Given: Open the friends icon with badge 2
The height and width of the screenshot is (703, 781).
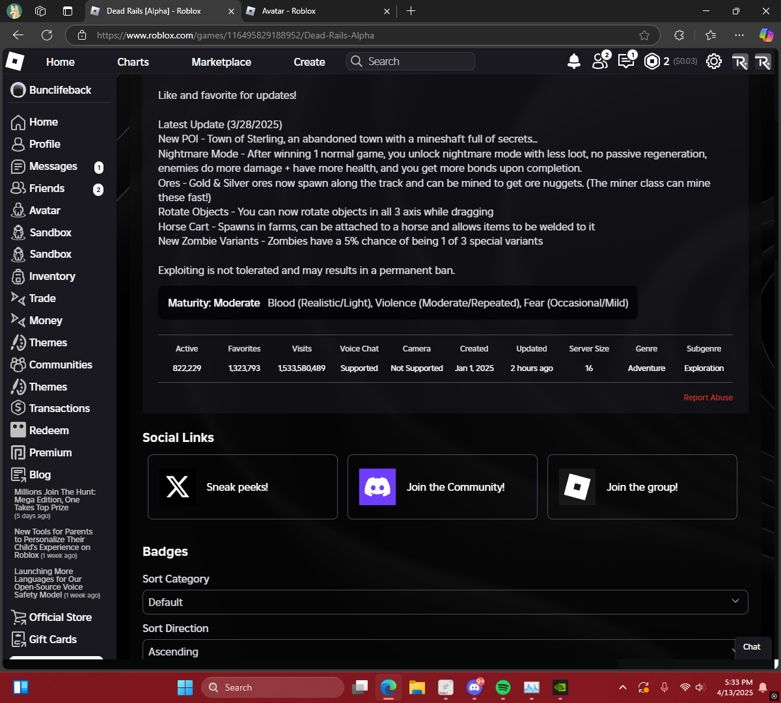Looking at the screenshot, I should tap(600, 61).
